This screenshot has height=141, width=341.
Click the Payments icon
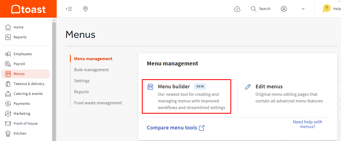point(8,103)
